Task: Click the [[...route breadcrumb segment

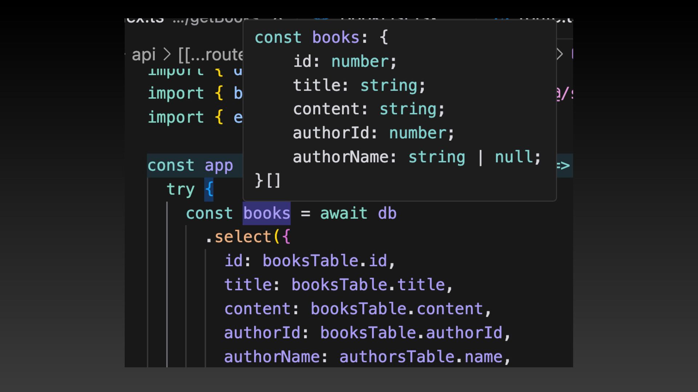Action: tap(210, 54)
